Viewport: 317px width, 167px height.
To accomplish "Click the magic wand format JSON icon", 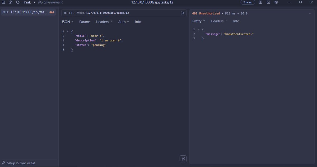I will [x=183, y=159].
